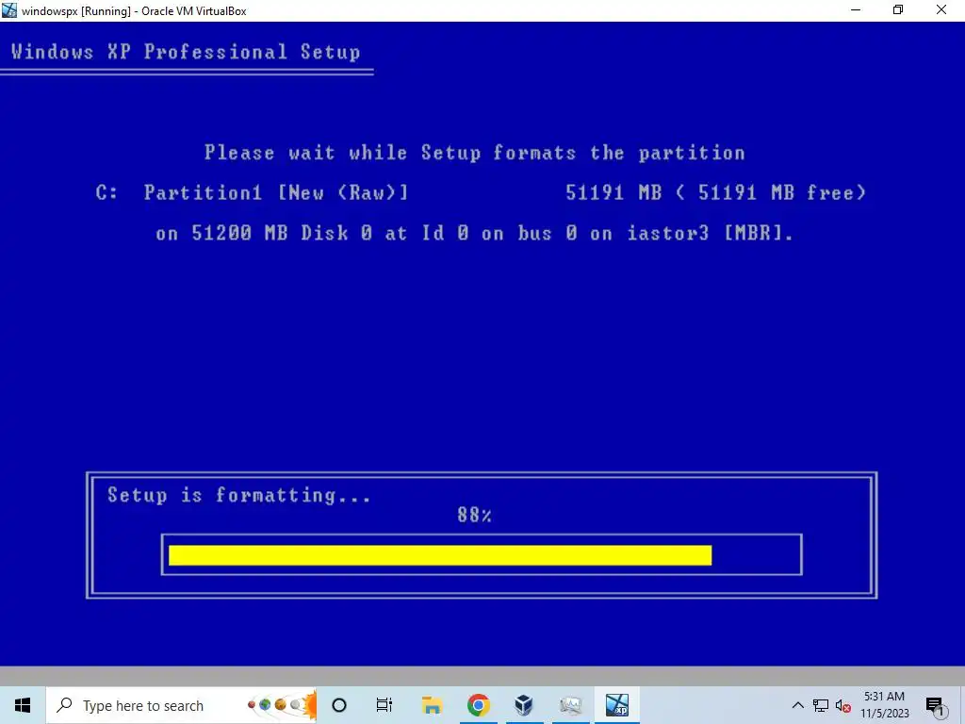The width and height of the screenshot is (965, 724).
Task: Open the network status tray icon
Action: [821, 705]
